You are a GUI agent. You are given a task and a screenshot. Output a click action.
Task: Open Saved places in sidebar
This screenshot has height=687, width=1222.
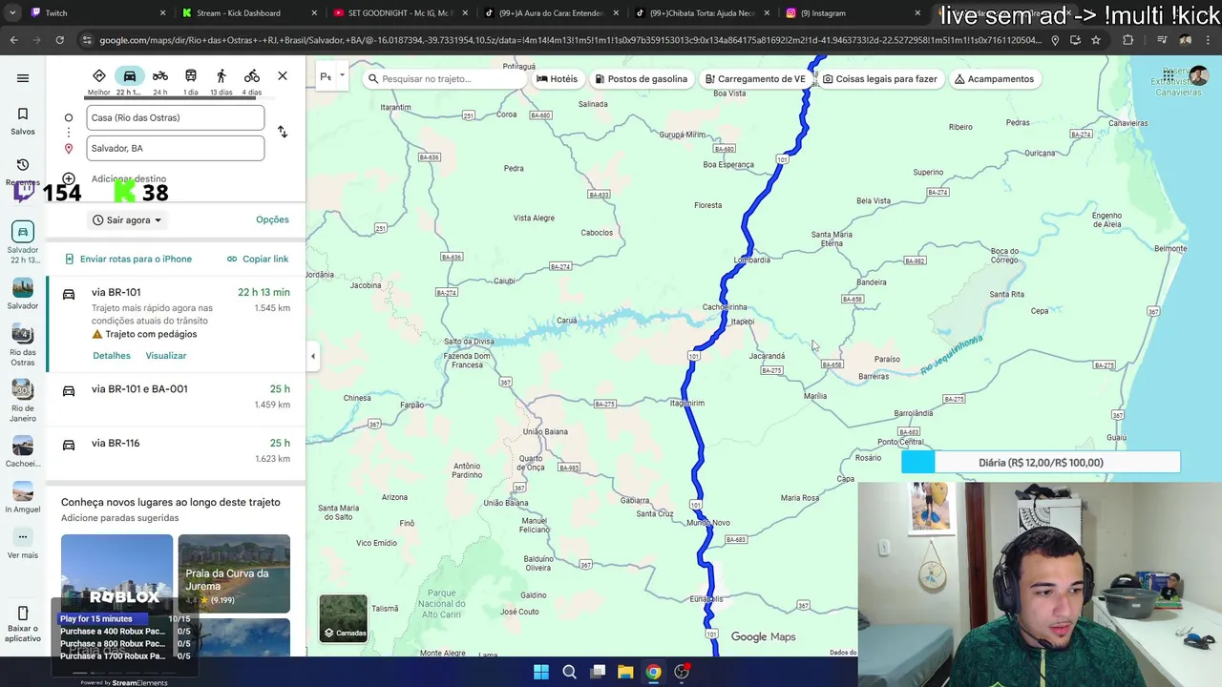pyautogui.click(x=23, y=121)
